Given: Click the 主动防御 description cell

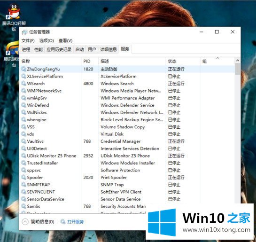Looking at the screenshot, I should click(109, 69).
